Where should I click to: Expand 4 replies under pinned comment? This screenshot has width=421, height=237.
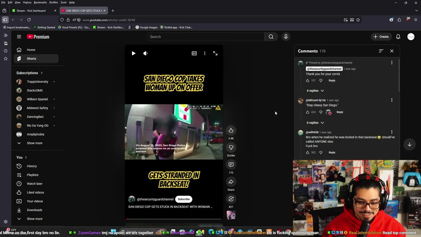click(x=315, y=91)
